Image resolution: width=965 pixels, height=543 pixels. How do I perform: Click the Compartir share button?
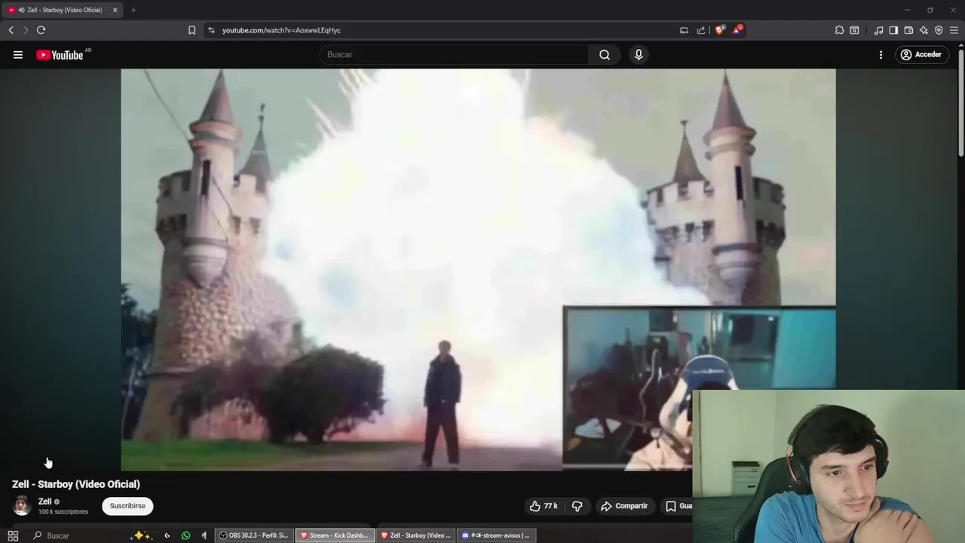pos(624,505)
